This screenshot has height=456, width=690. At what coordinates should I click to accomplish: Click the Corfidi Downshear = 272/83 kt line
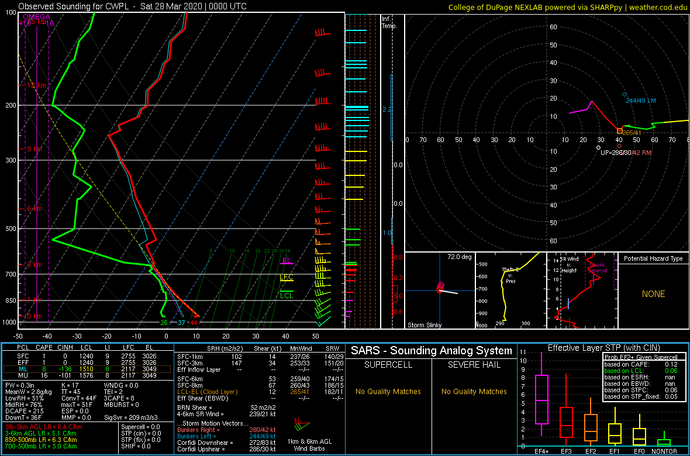tap(226, 443)
